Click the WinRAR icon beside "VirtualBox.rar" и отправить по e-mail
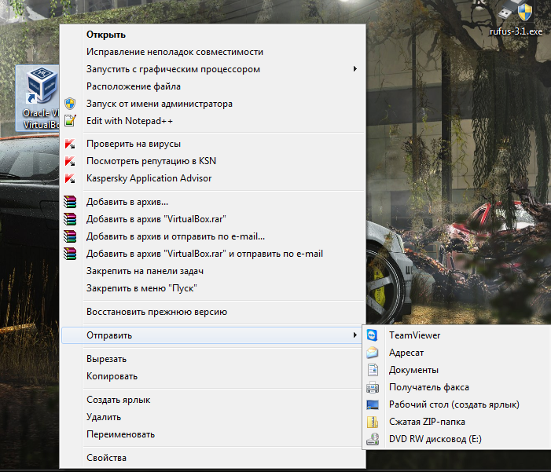551x472 pixels. click(x=70, y=254)
